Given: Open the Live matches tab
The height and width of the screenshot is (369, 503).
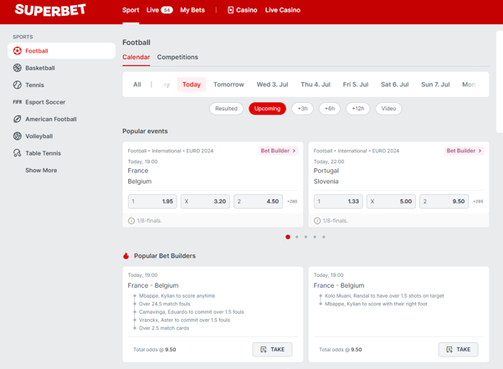Looking at the screenshot, I should (x=159, y=10).
